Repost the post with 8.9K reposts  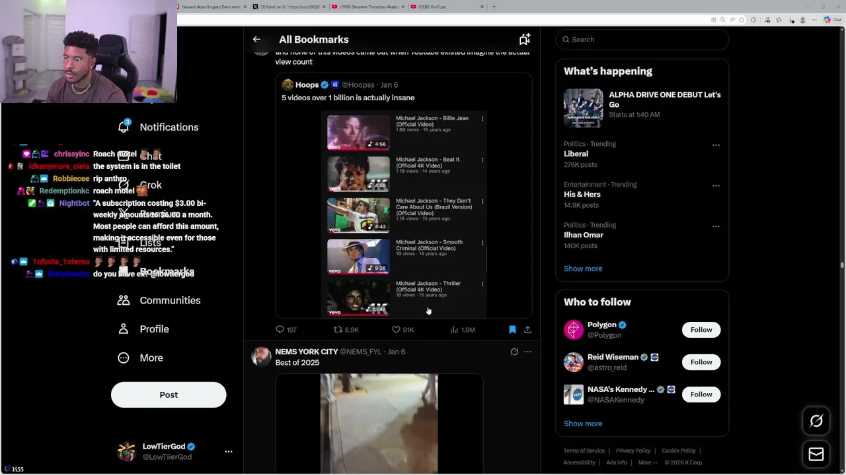click(337, 329)
